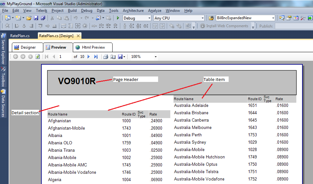Click the Publish location input field
The height and width of the screenshot is (184, 313).
pos(294,26)
